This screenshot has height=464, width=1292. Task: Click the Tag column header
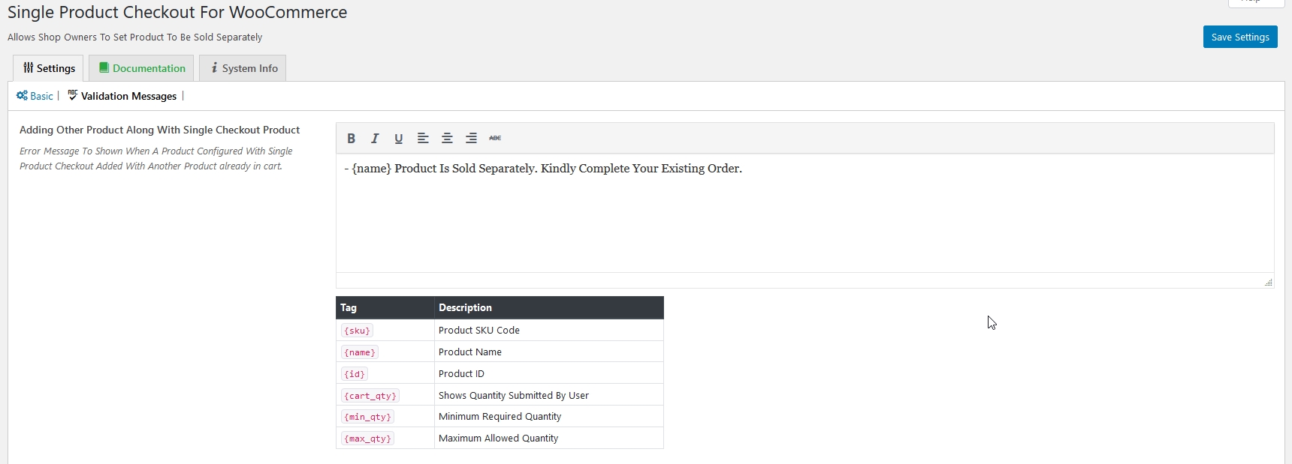coord(385,307)
